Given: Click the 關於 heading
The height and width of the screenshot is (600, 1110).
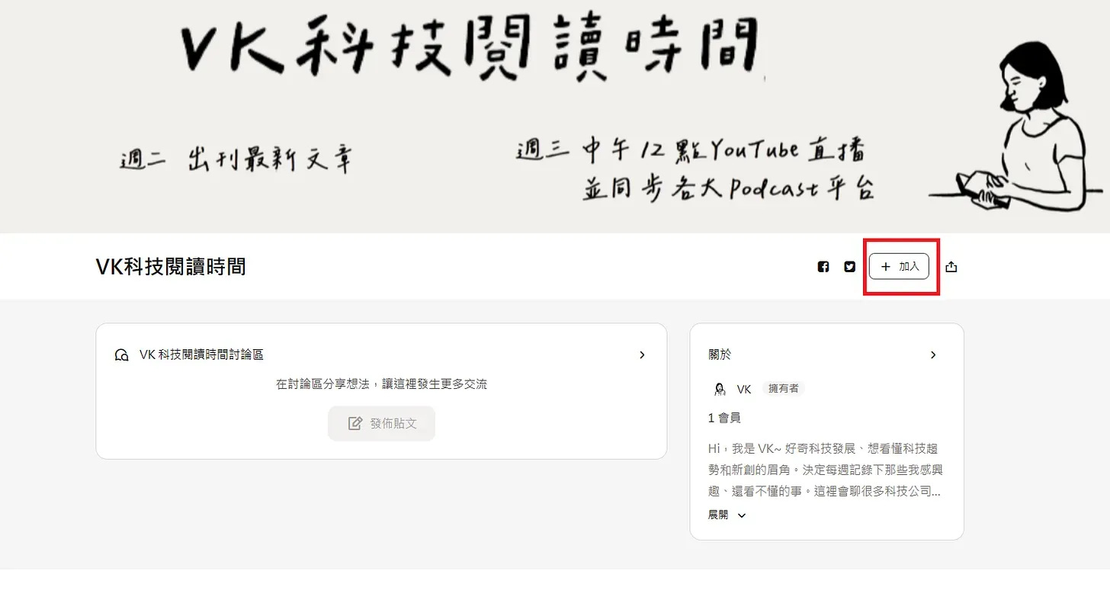Looking at the screenshot, I should coord(720,355).
